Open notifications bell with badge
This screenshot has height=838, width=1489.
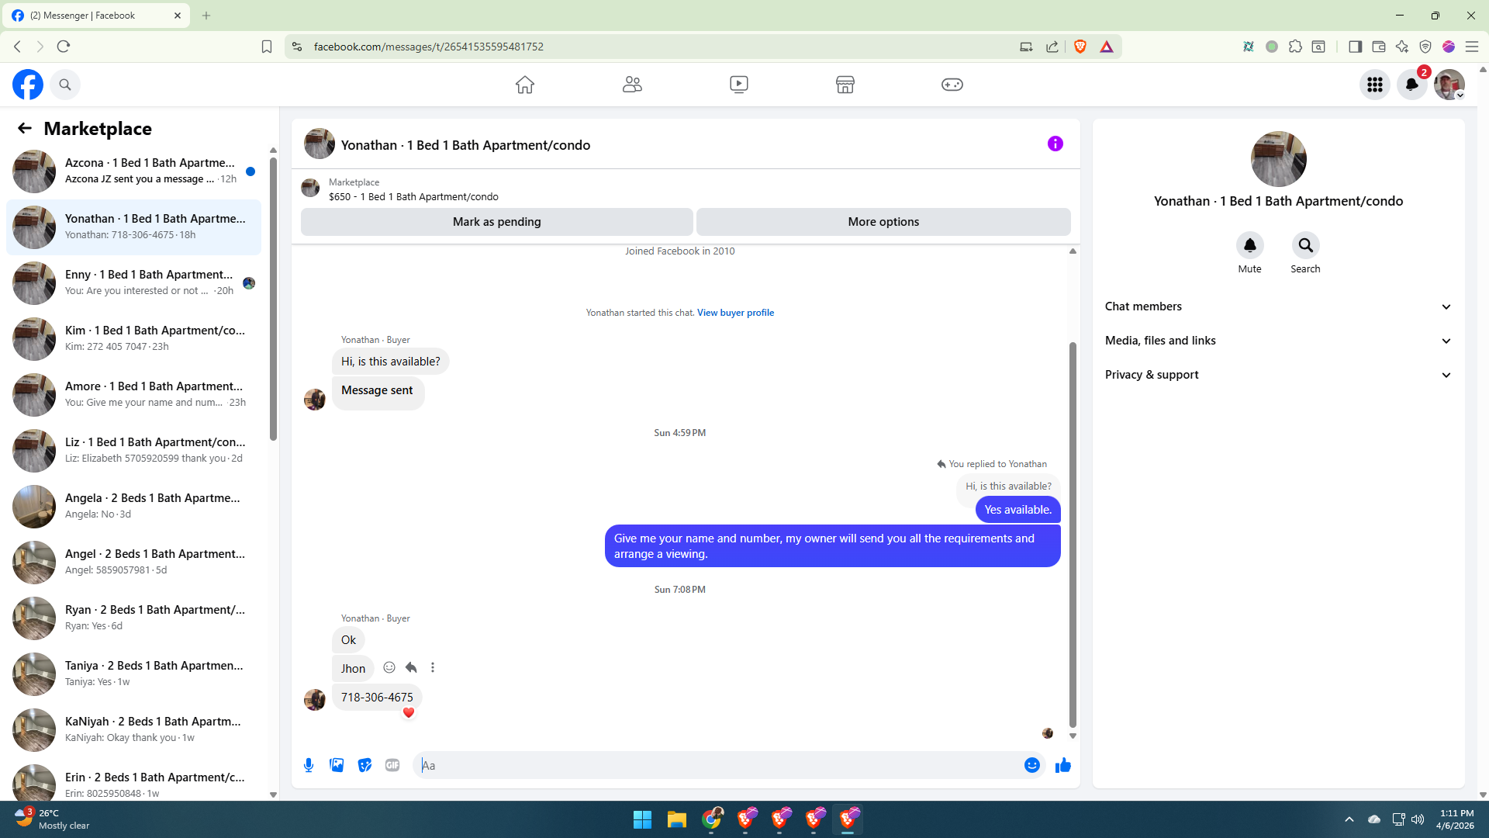1412,85
